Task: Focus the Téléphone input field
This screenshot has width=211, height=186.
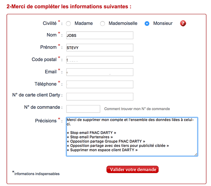Action: tap(100, 84)
